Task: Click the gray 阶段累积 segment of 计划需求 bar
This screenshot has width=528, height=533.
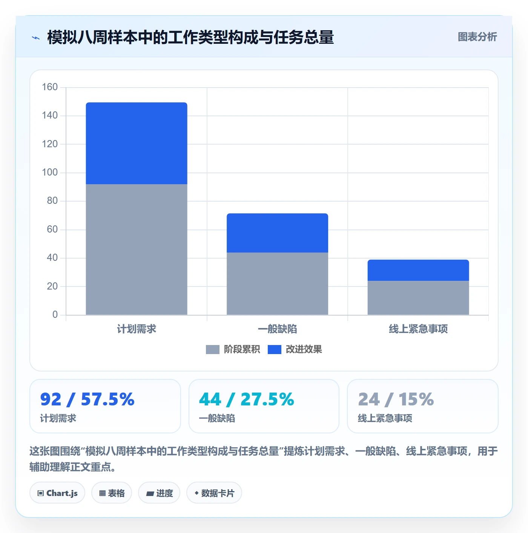Action: tap(137, 250)
